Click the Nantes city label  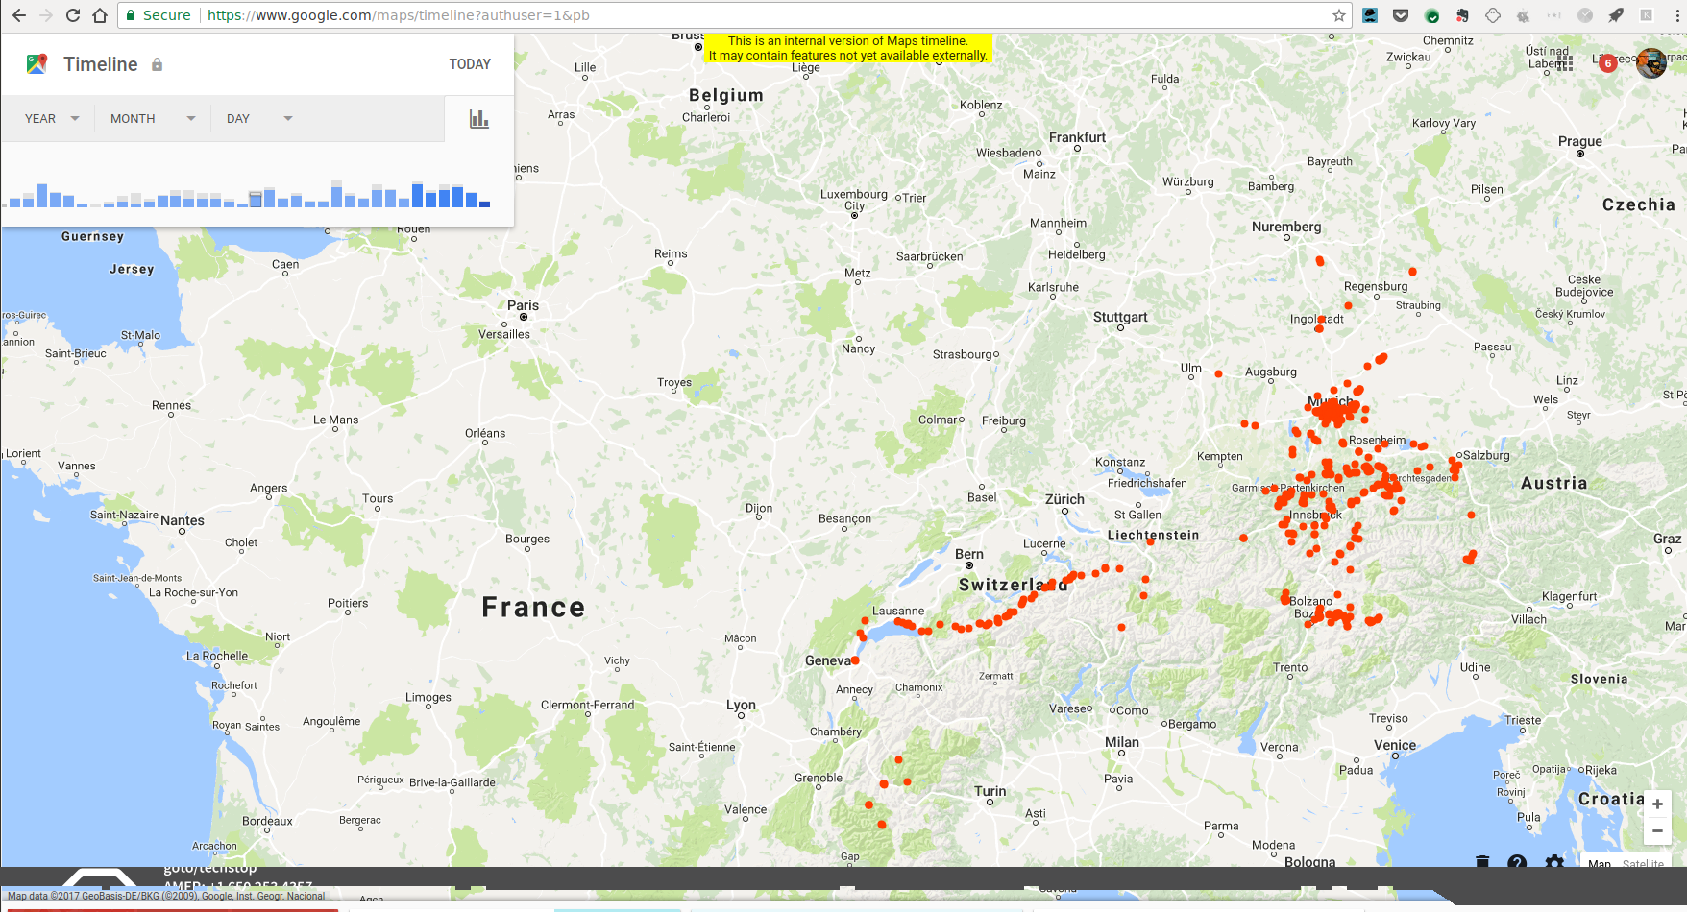click(183, 520)
